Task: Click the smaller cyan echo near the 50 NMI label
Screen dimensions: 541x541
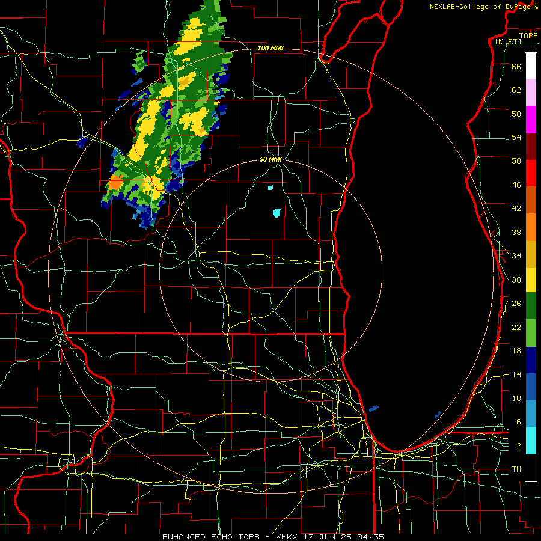Action: point(270,188)
